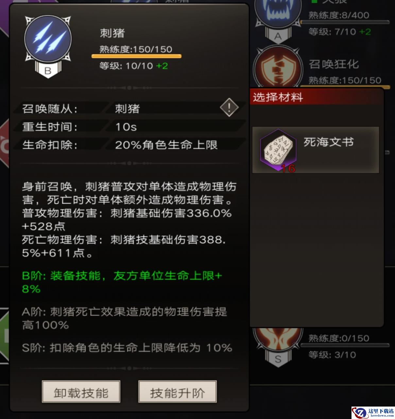This screenshot has width=395, height=419.
Task: Click the 卸载技能 button
Action: click(x=81, y=392)
